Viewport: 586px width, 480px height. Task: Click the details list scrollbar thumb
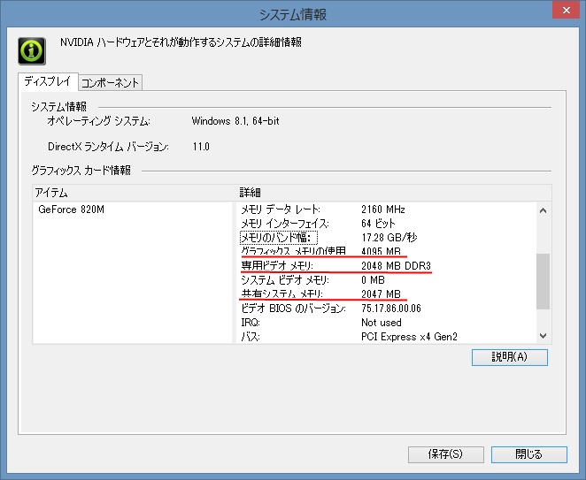coord(543,281)
